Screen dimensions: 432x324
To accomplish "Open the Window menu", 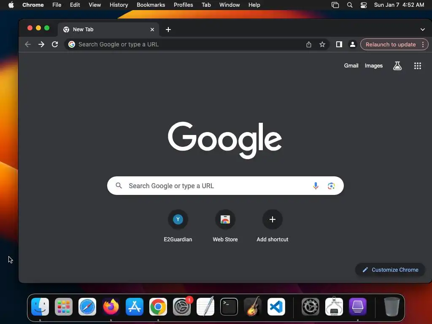I will click(229, 5).
